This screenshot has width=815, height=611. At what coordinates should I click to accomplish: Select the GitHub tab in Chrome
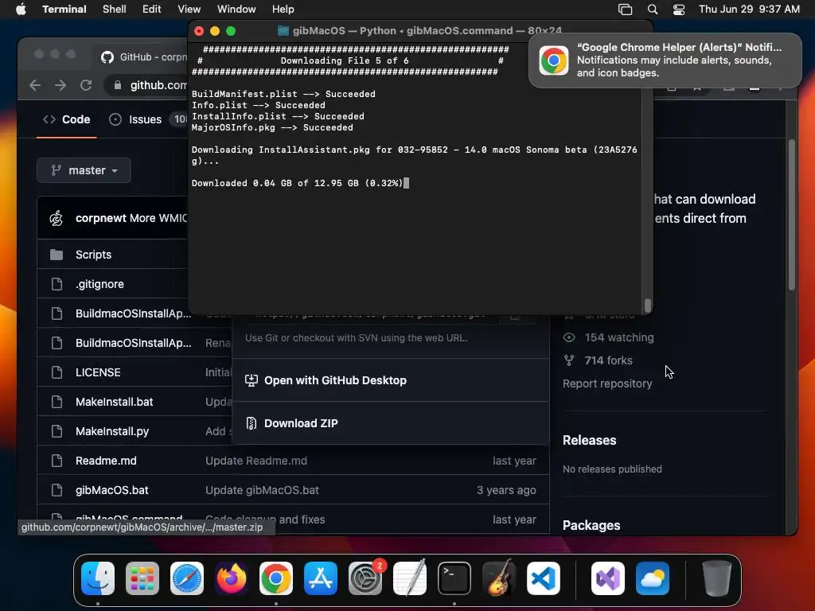tap(144, 57)
